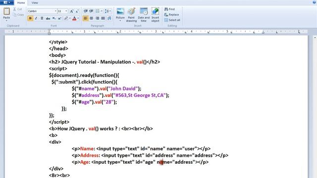Switch to the View tab
Viewport: 317px width, 178px height.
click(35, 3)
